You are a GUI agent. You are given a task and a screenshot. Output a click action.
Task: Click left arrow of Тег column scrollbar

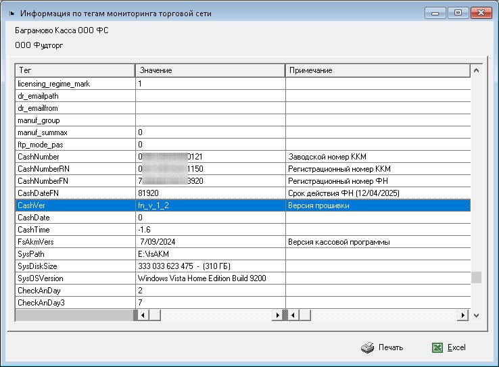click(142, 315)
